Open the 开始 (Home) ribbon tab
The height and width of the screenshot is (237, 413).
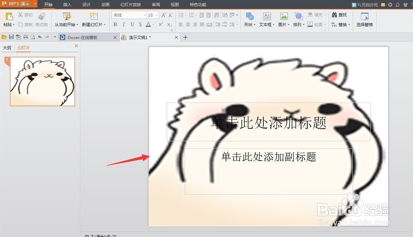pyautogui.click(x=48, y=5)
